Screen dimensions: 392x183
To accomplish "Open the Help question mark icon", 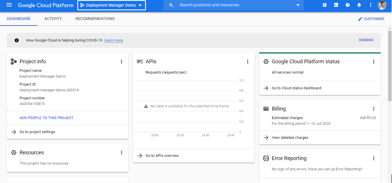I will point(348,5).
